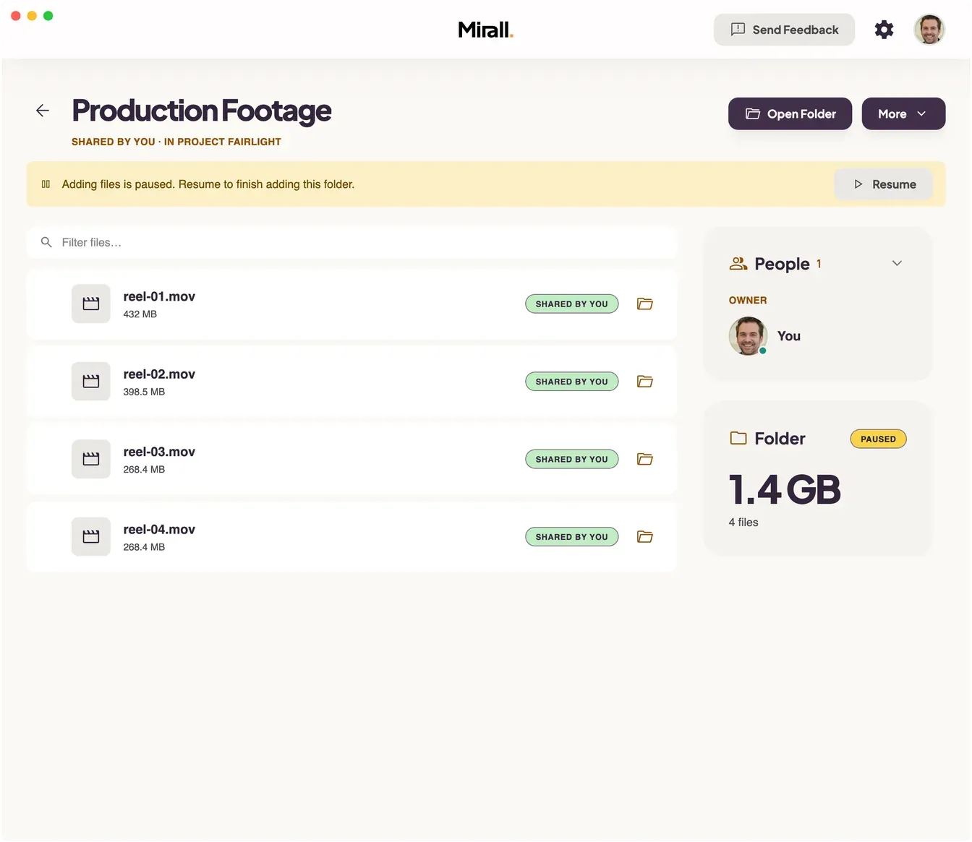Image resolution: width=972 pixels, height=842 pixels.
Task: Click the Shared By You badge on reel-03.mov
Action: [571, 459]
